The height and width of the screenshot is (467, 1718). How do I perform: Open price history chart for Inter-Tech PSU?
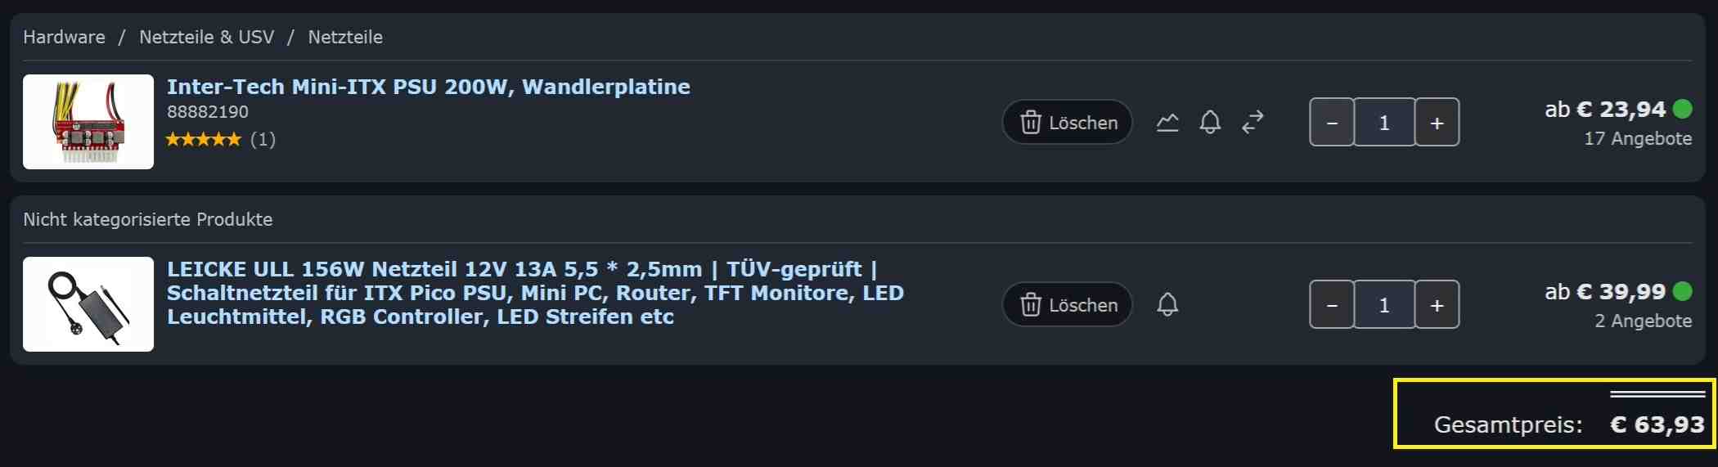pyautogui.click(x=1167, y=123)
